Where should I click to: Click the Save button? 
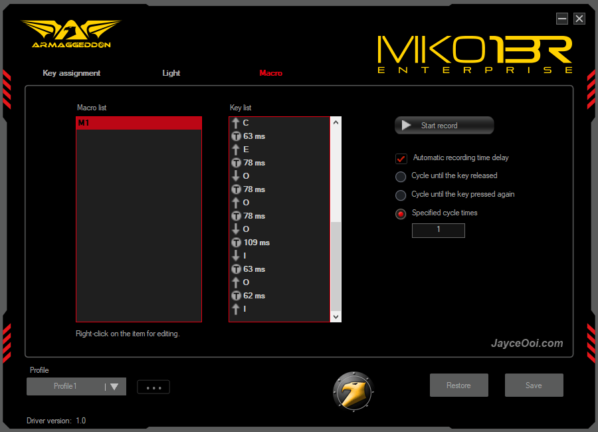534,385
